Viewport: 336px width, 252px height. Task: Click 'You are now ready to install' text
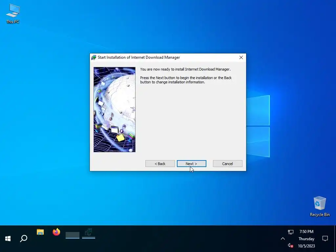(x=185, y=69)
